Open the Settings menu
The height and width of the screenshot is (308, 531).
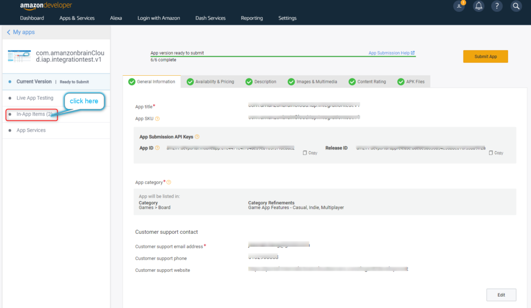(287, 18)
